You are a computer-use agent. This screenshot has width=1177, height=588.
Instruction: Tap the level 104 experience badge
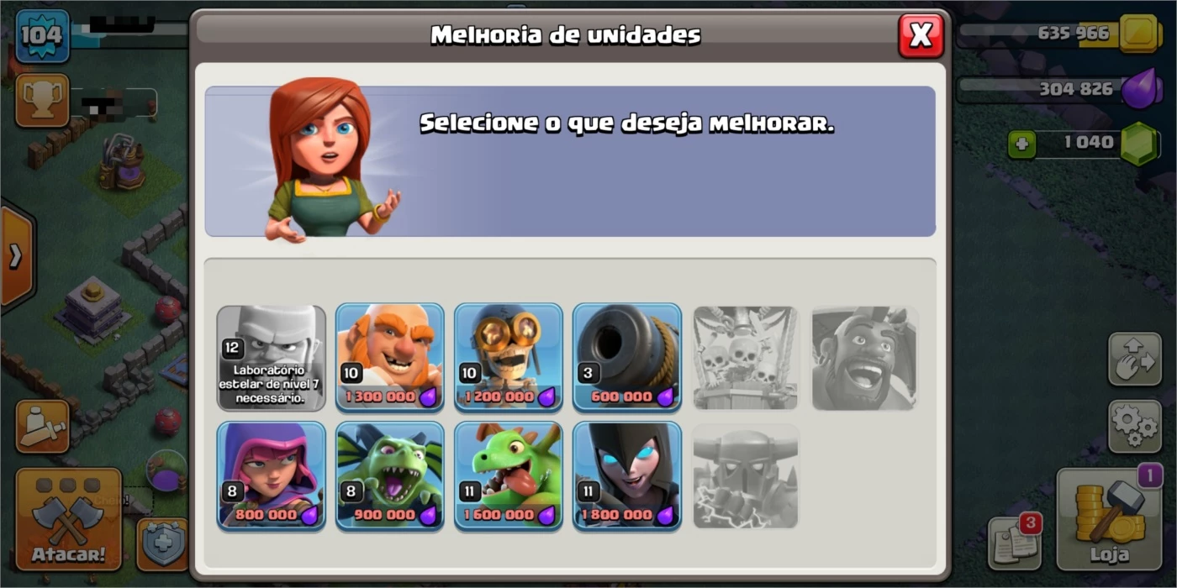(x=42, y=35)
